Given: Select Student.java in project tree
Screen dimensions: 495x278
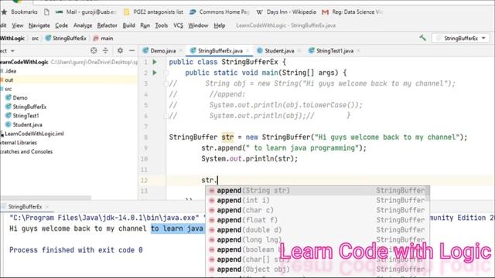Looking at the screenshot, I should point(24,125).
